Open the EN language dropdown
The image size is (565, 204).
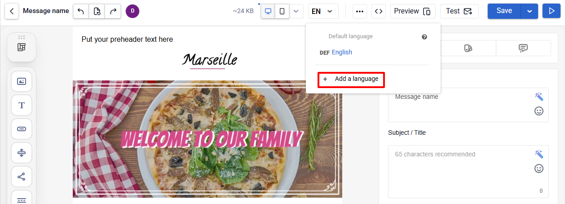point(323,11)
